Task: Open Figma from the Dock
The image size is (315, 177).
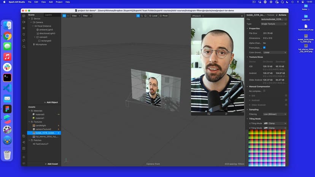Action: pos(7,109)
